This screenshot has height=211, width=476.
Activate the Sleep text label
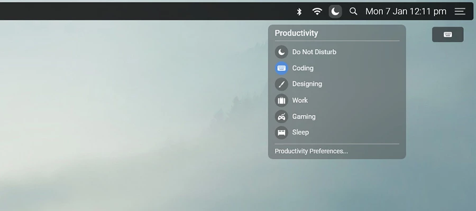coord(300,132)
